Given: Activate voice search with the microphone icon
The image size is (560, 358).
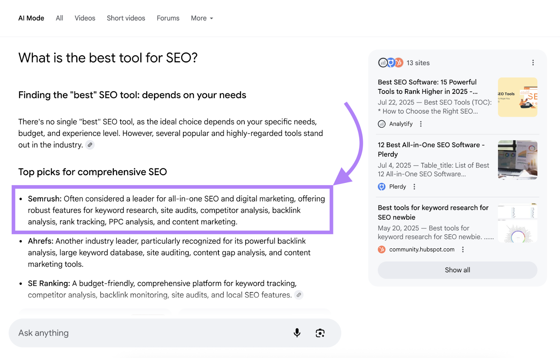Looking at the screenshot, I should [297, 333].
